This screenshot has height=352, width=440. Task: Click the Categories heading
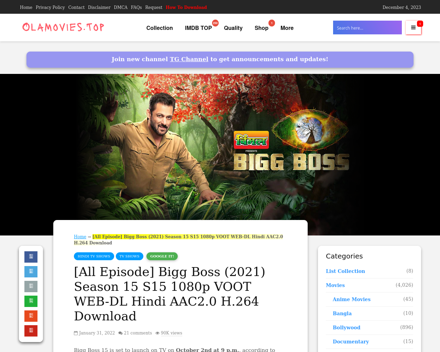pos(344,256)
